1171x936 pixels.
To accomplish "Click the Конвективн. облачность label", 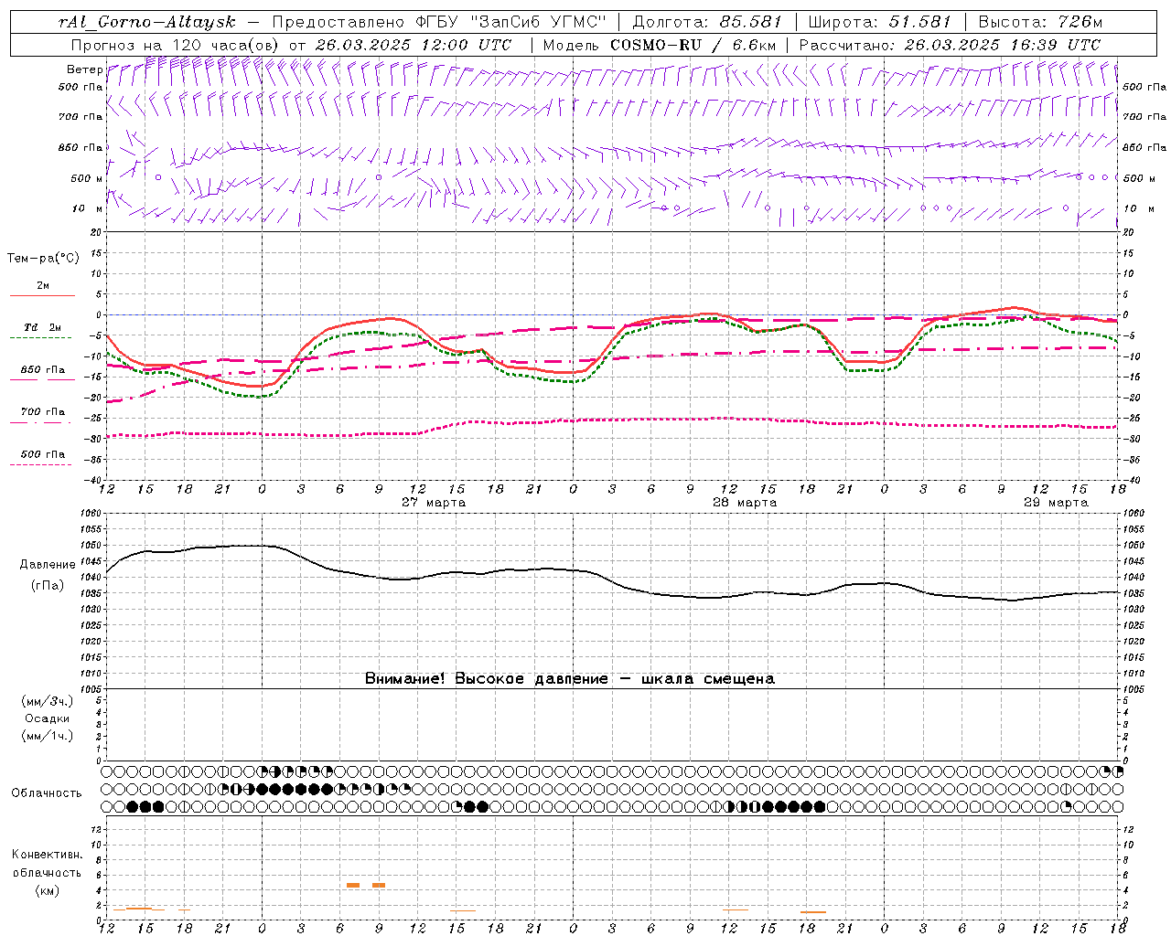I will point(47,864).
